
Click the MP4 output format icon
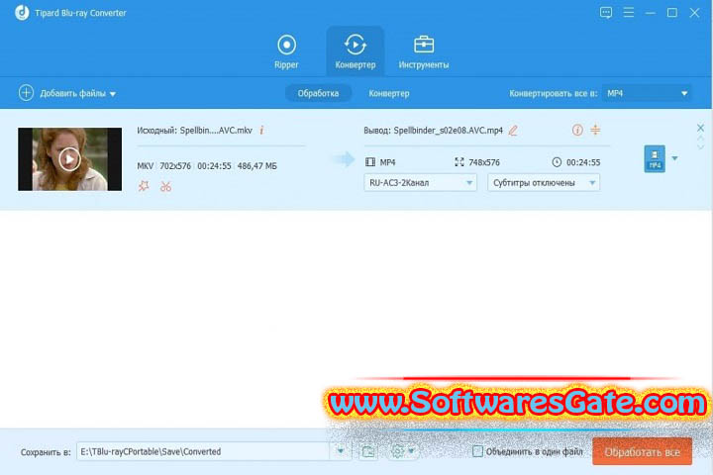point(655,158)
